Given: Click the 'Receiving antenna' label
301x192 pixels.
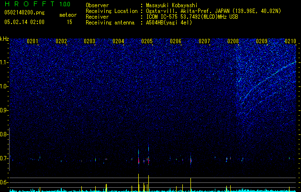Looking at the screenshot, I should (110, 23).
